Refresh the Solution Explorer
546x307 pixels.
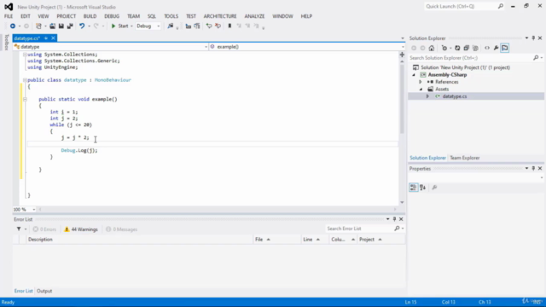457,48
